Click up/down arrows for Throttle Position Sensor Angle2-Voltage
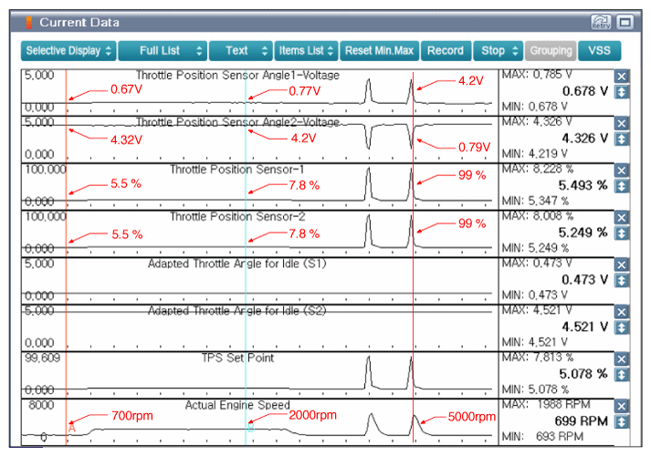This screenshot has height=456, width=651. pos(622,139)
